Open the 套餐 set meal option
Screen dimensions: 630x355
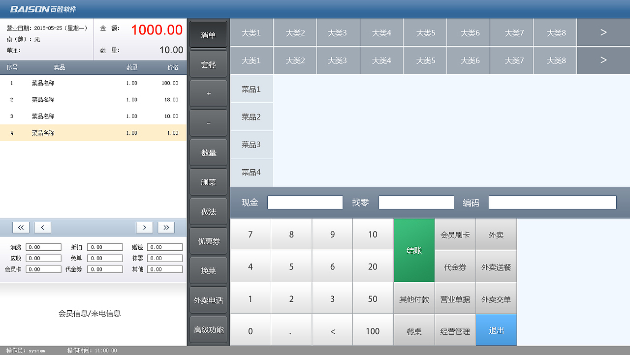pos(209,64)
